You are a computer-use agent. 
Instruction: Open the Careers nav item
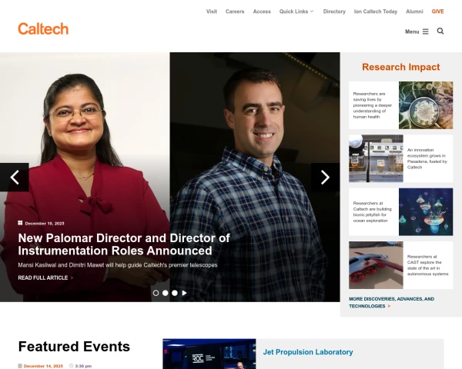click(235, 12)
